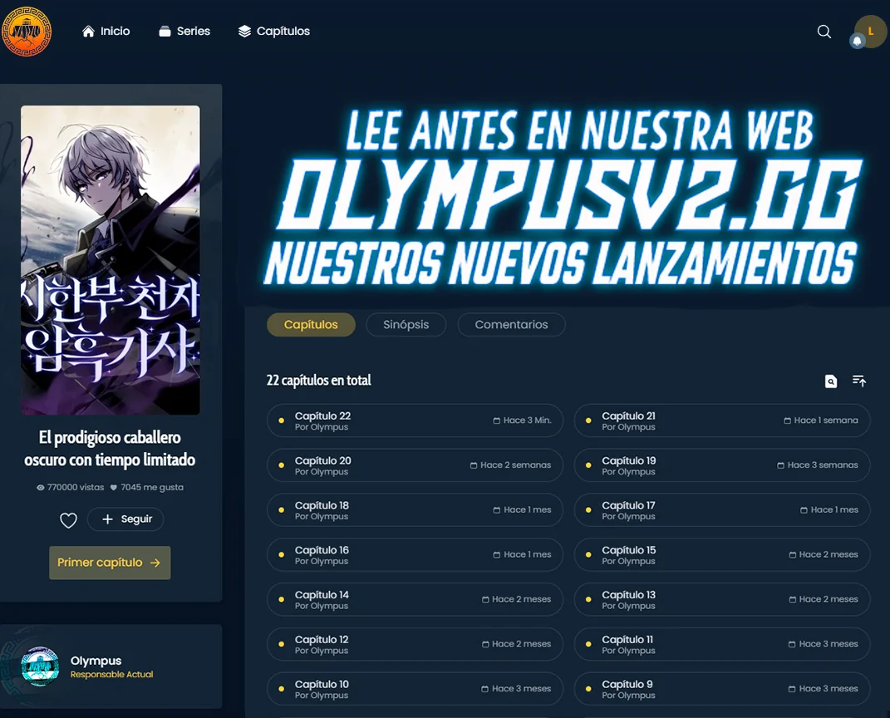Open Capítulo 21
The image size is (890, 718).
click(x=721, y=420)
